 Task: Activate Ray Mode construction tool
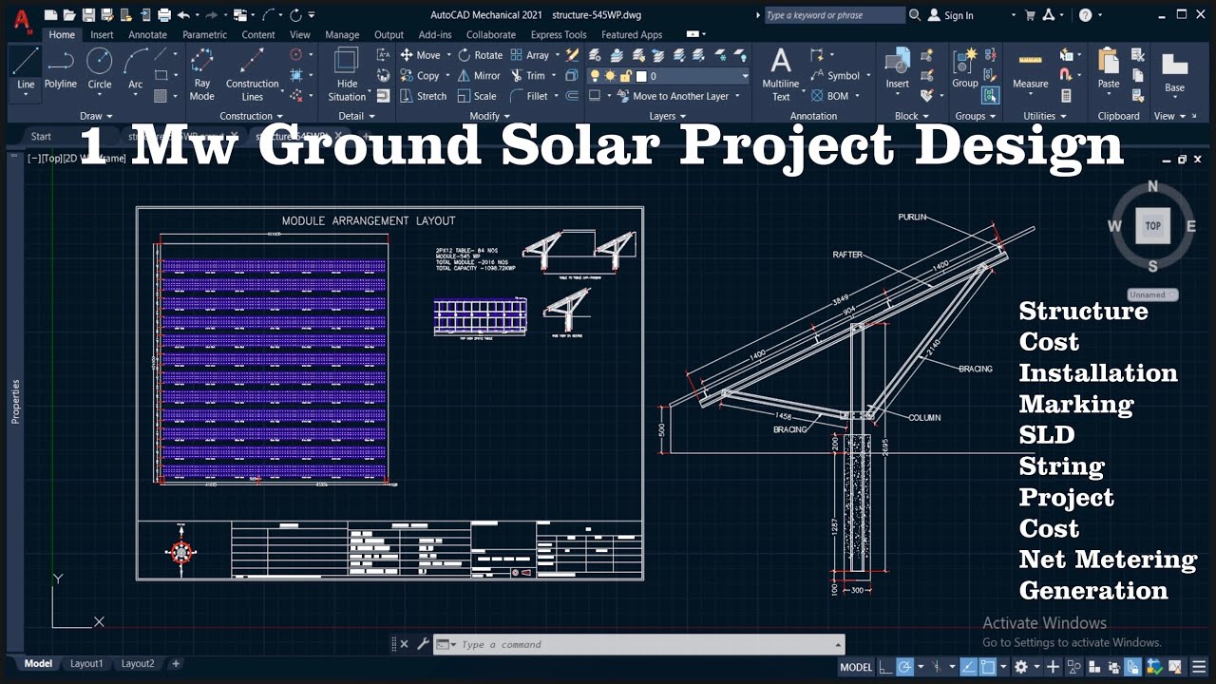[x=201, y=74]
